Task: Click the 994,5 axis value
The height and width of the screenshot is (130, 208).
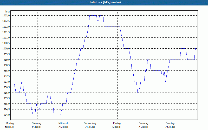Action: 6,109
